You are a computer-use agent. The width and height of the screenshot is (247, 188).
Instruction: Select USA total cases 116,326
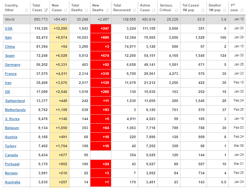point(41,29)
